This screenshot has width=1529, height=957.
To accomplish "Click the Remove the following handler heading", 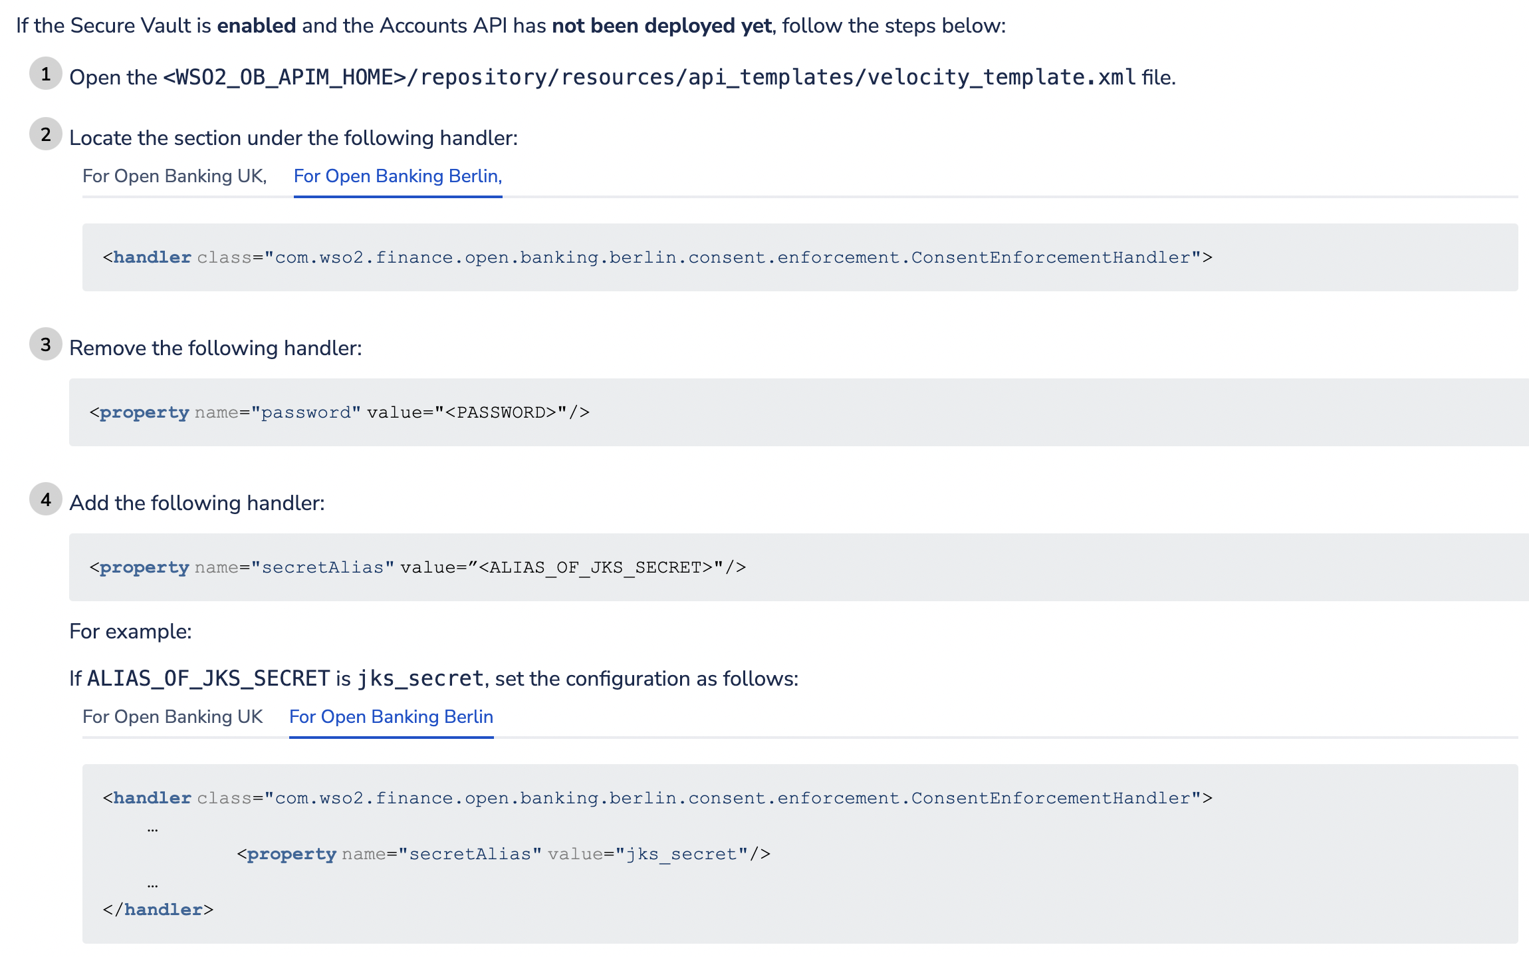I will pos(215,346).
